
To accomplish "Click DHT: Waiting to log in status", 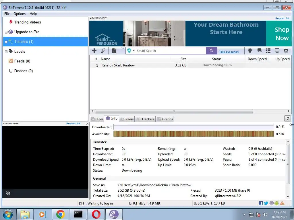I will (96, 203).
